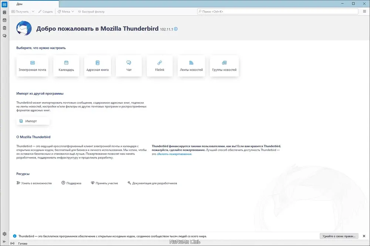This screenshot has height=246, width=370.
Task: Click heading Ресурсы
Action: click(x=23, y=174)
